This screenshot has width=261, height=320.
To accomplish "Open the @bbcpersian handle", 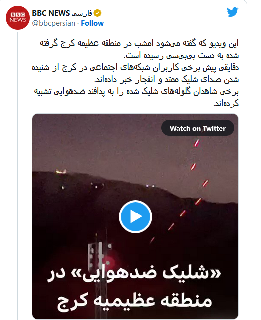I will [53, 23].
